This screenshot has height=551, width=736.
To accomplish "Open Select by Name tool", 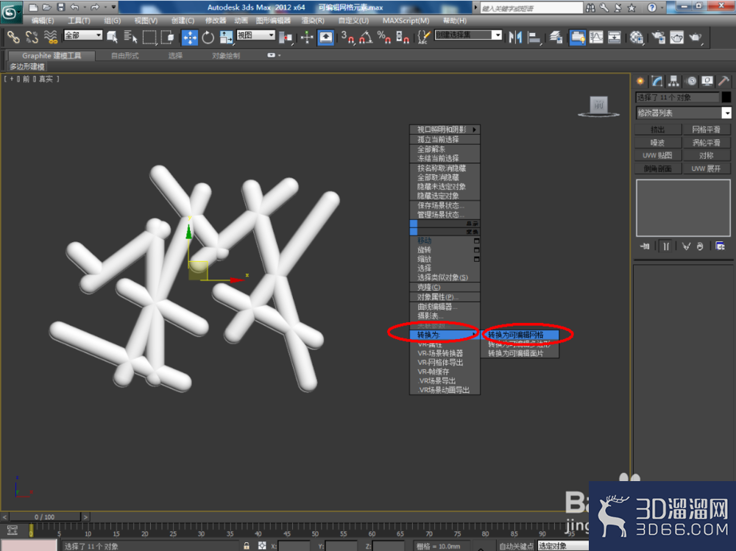I will click(130, 37).
